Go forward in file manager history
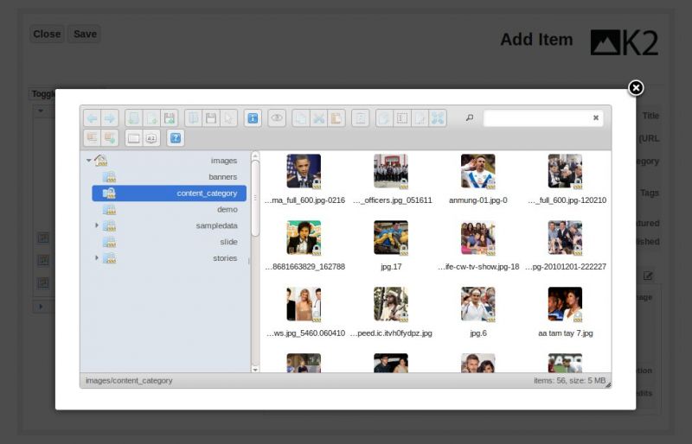The height and width of the screenshot is (444, 692). click(x=110, y=118)
